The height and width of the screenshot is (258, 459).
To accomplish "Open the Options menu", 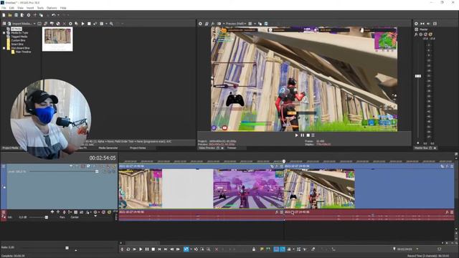I will [x=52, y=8].
